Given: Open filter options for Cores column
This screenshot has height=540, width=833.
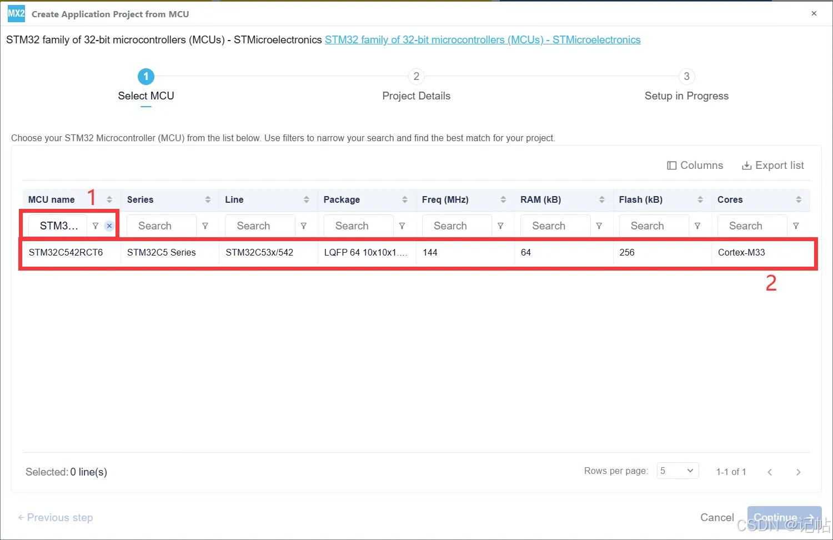Looking at the screenshot, I should 796,226.
